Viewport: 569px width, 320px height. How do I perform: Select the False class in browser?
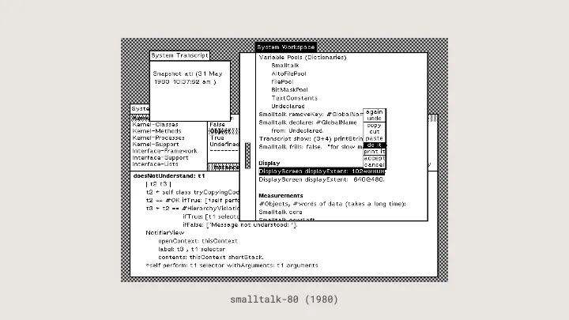[217, 125]
